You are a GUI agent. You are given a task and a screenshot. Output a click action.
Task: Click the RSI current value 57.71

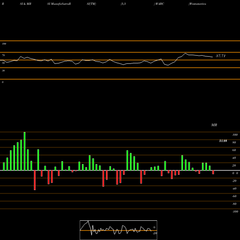(x=221, y=56)
